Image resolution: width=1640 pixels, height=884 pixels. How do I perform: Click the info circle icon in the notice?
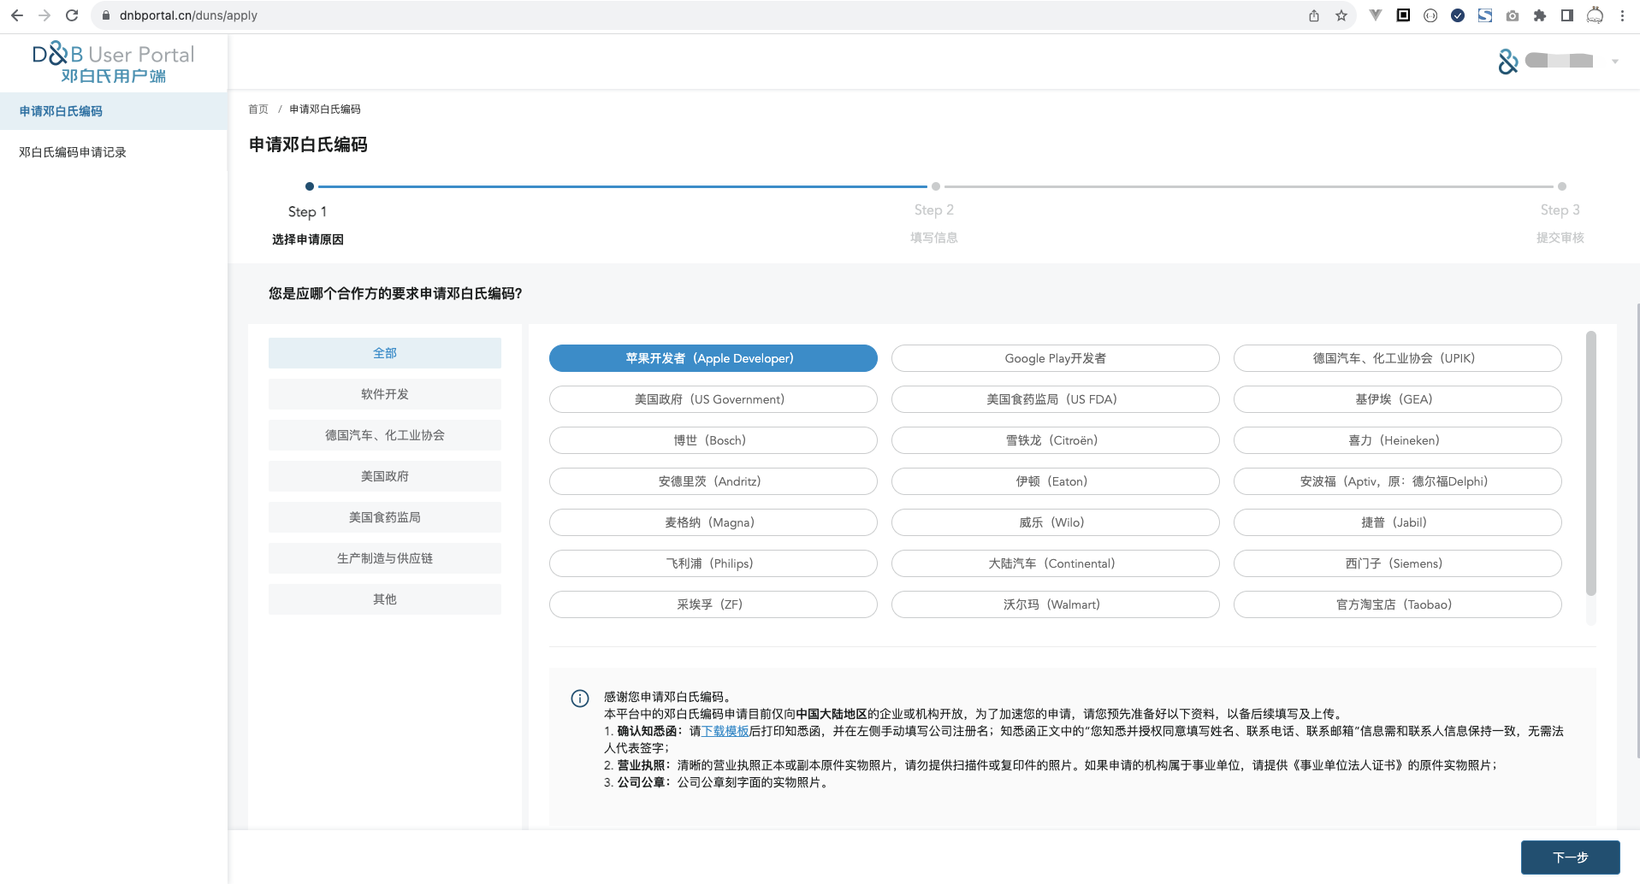(580, 698)
